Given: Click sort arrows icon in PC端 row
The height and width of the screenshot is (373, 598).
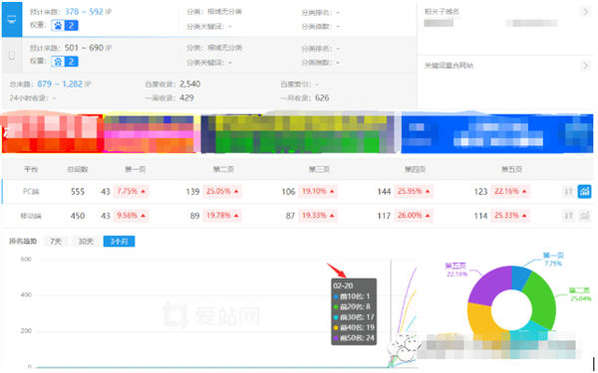Looking at the screenshot, I should click(568, 191).
